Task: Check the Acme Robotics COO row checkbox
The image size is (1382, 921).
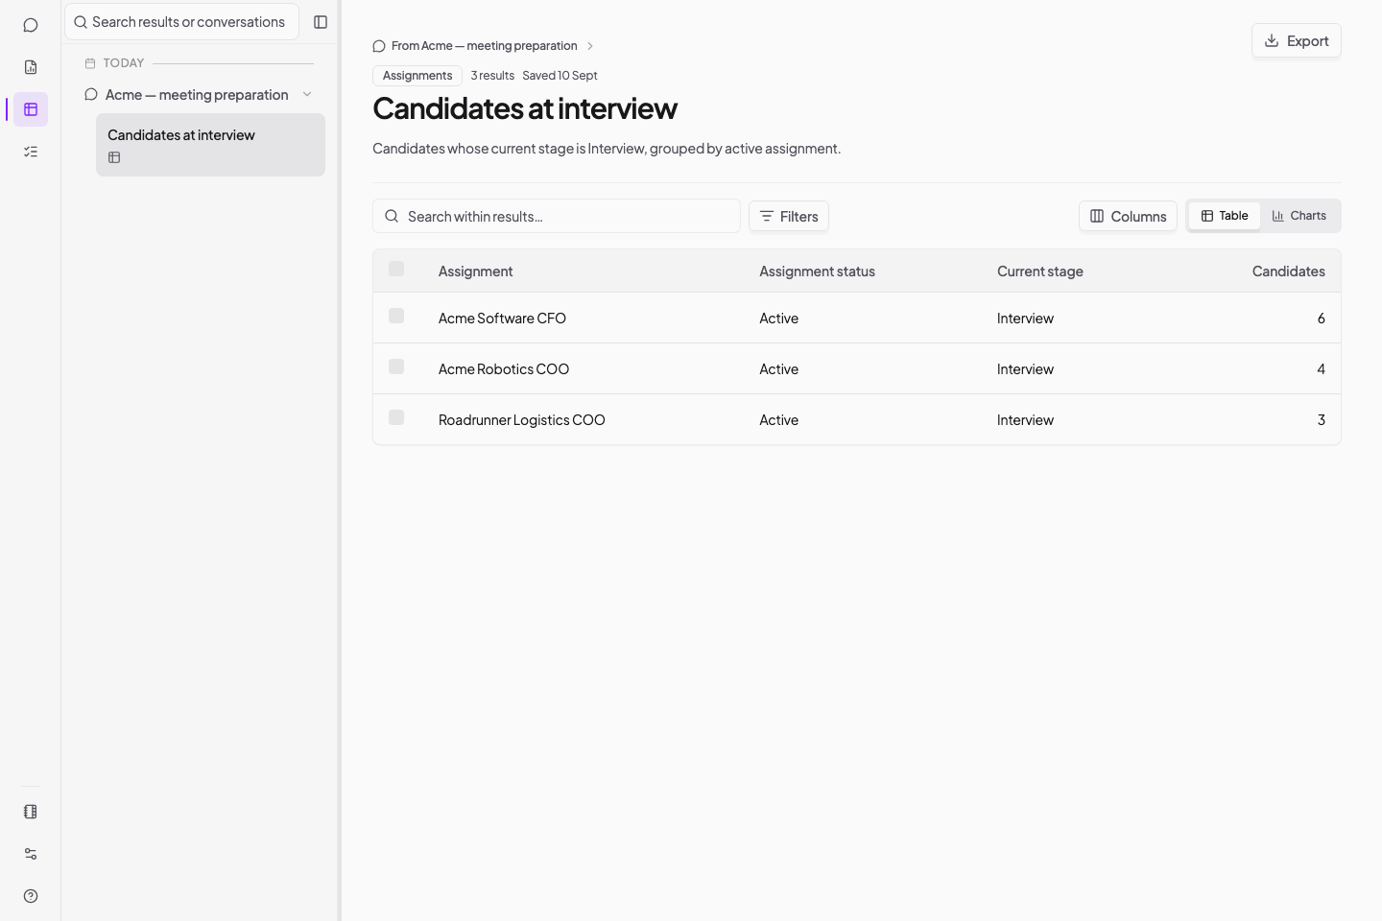Action: click(396, 366)
